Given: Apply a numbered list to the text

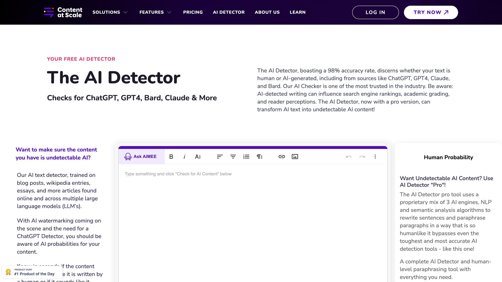Looking at the screenshot, I should (246, 157).
